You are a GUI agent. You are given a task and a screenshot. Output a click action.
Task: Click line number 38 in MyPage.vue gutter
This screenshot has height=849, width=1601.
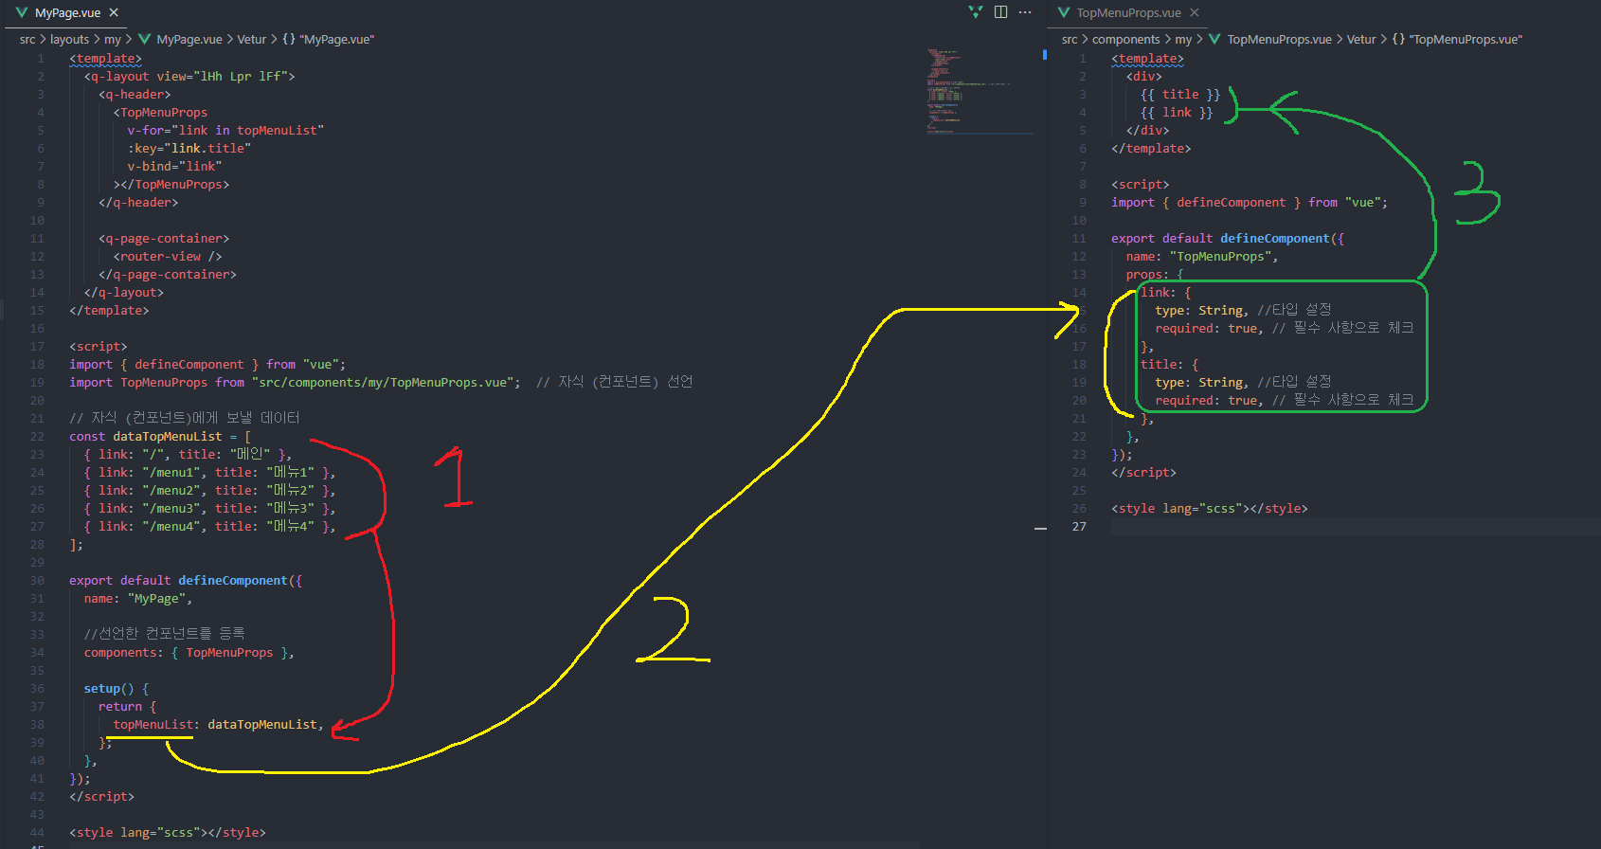(x=37, y=724)
